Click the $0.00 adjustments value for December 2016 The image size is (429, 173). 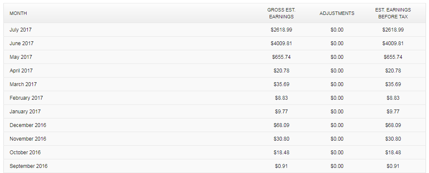[x=337, y=125]
